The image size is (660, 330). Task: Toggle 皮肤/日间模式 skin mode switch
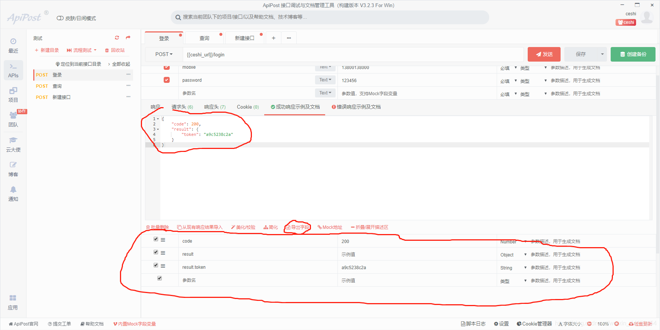tap(60, 18)
